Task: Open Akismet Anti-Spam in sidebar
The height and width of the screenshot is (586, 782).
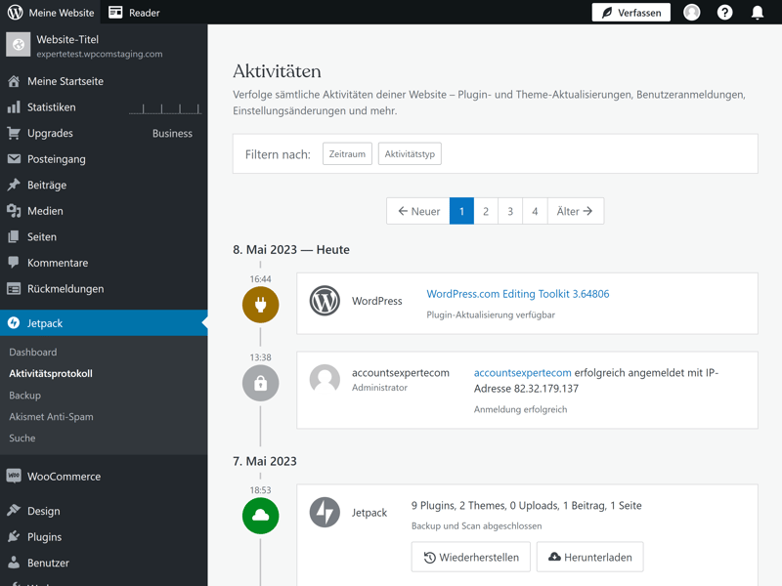Action: [51, 416]
